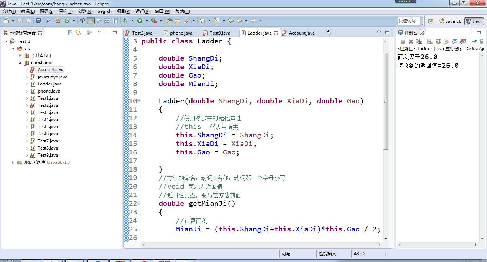
Task: Open the Debug dropdown arrow
Action: [132, 21]
